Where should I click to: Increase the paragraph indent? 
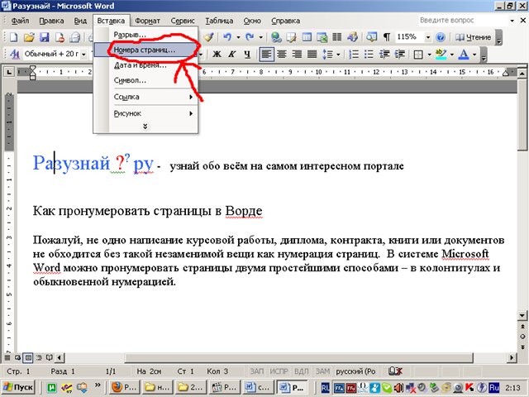(399, 54)
